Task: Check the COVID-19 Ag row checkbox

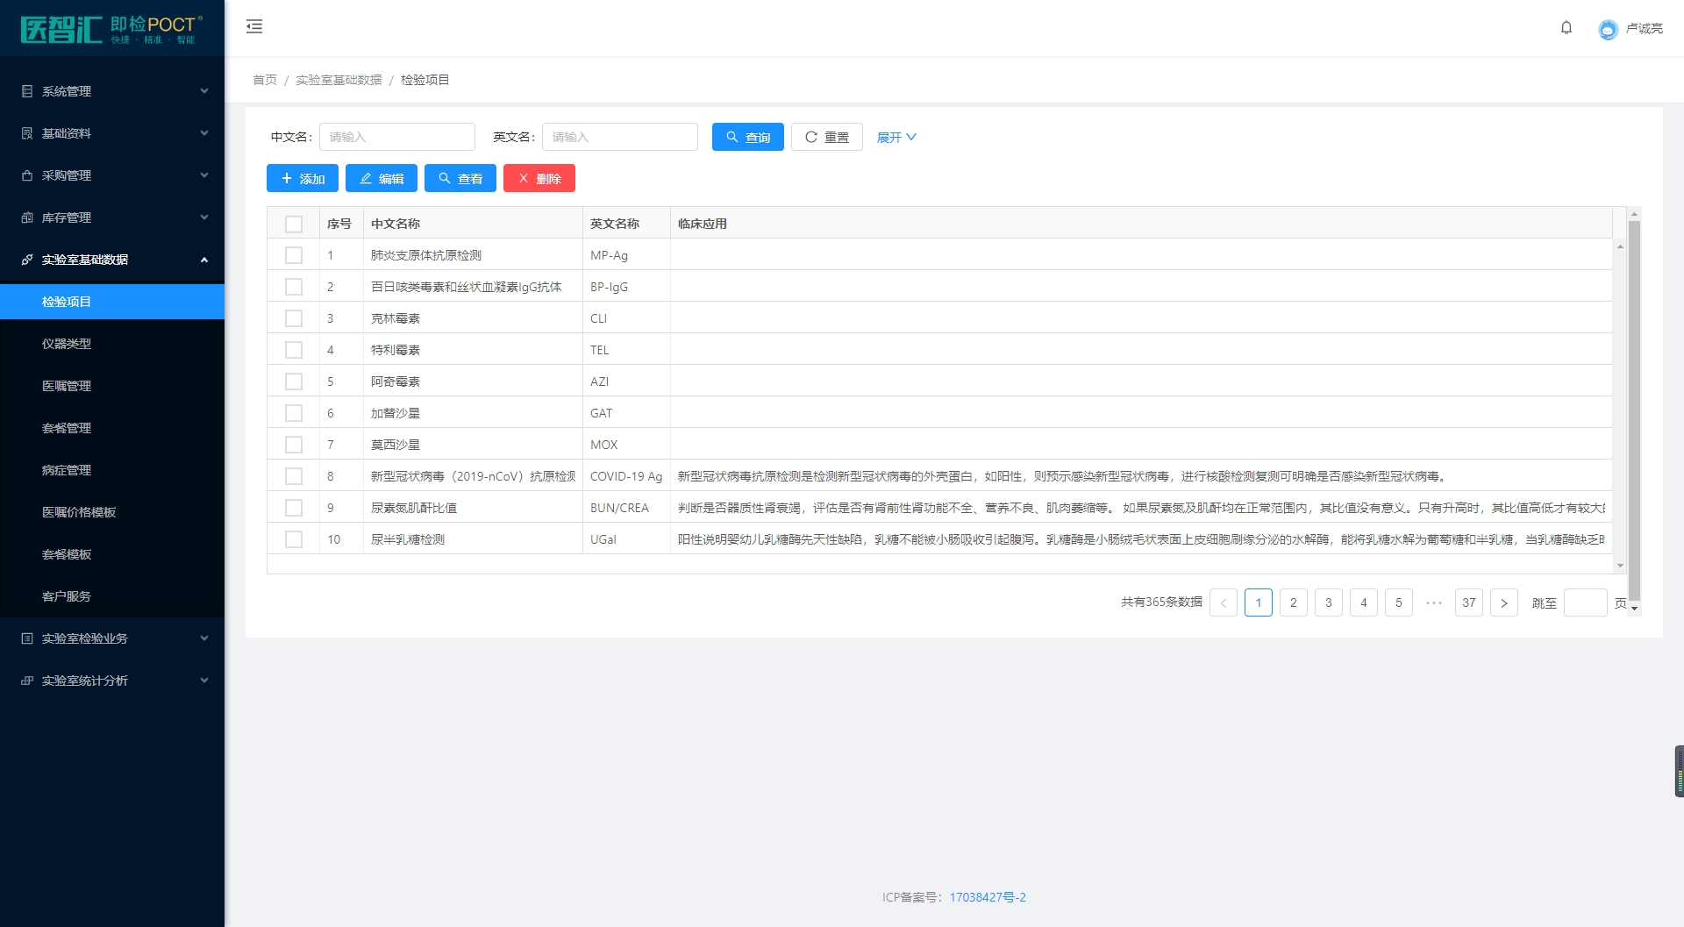Action: (x=294, y=476)
